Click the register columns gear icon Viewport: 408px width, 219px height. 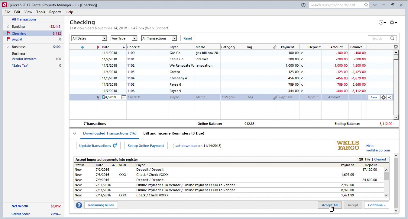(396, 47)
